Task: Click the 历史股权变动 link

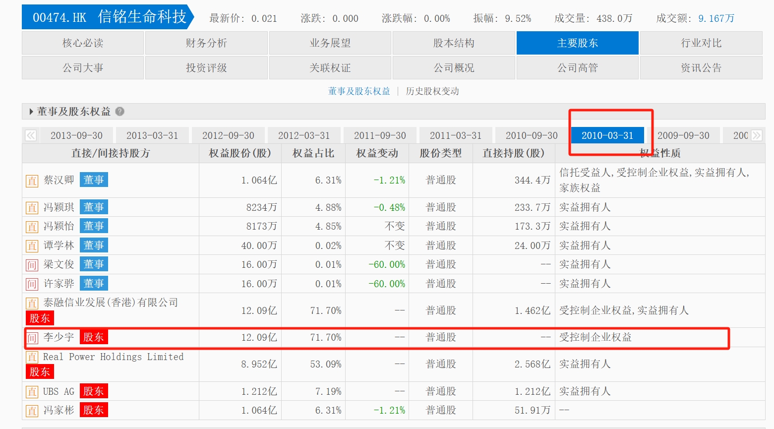Action: (432, 91)
